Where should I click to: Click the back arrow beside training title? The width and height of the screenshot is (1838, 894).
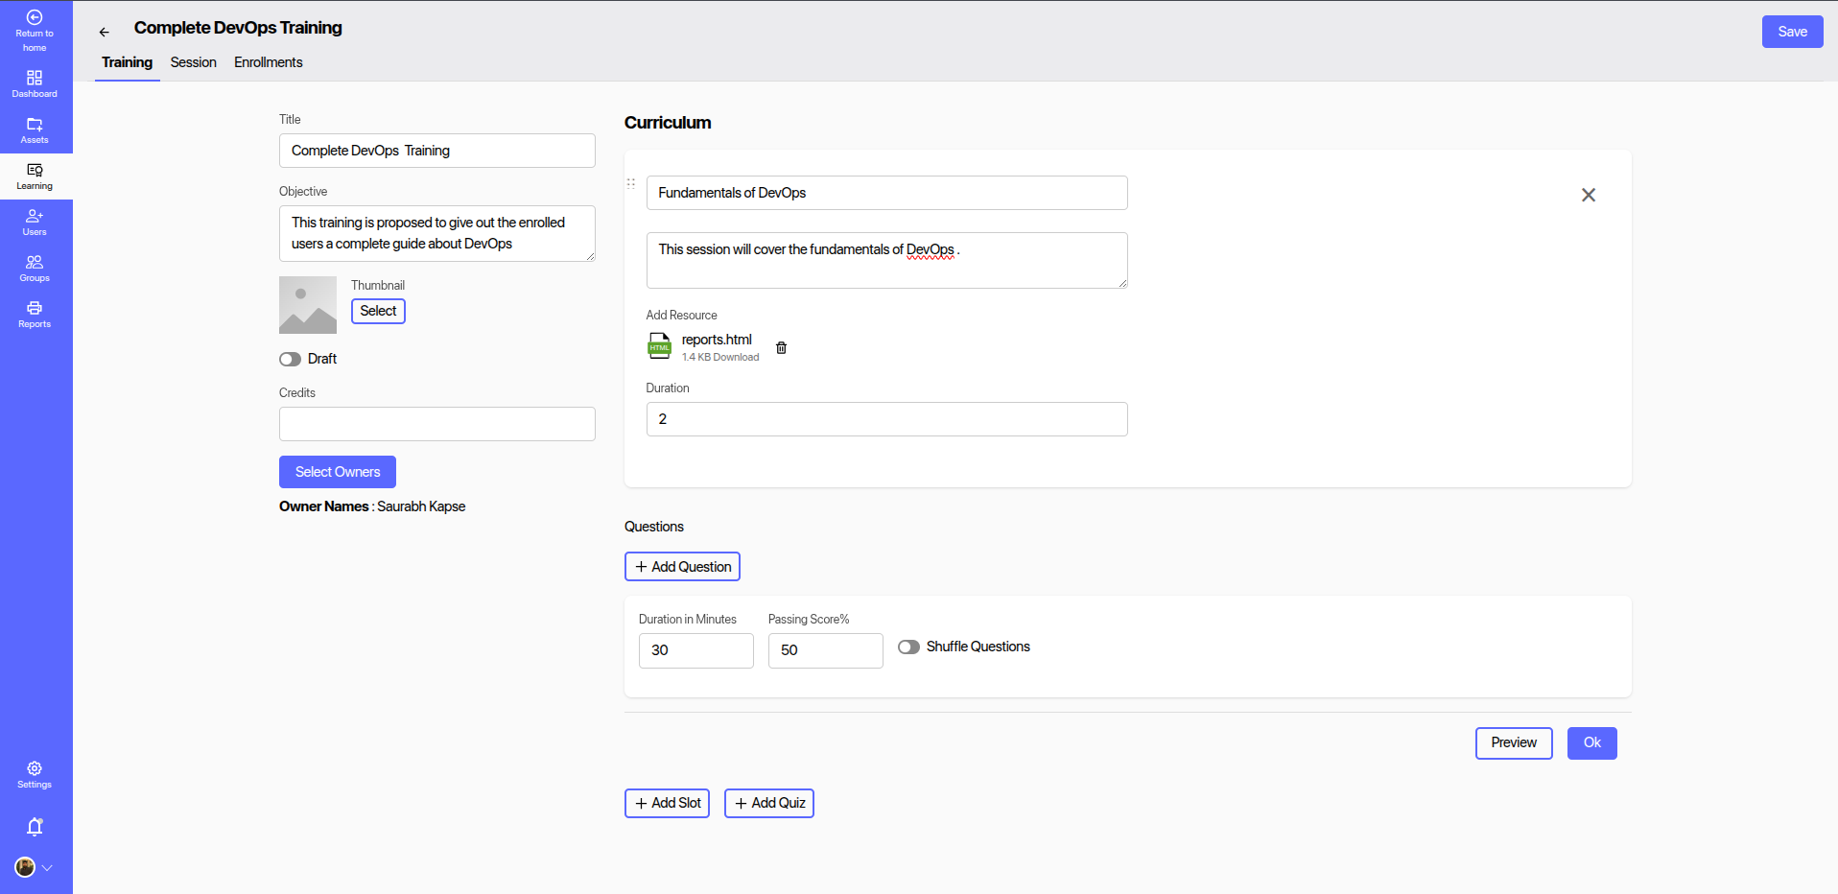pyautogui.click(x=105, y=32)
